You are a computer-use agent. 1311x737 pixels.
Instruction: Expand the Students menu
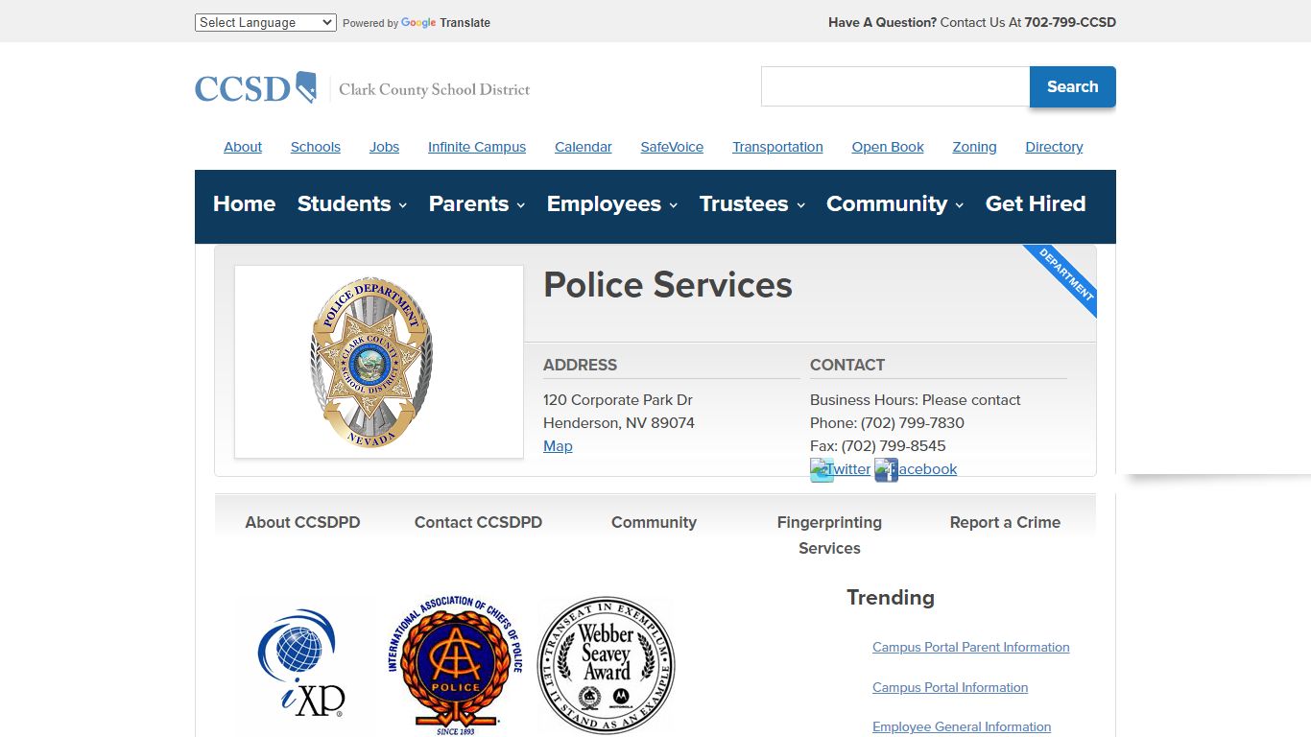point(352,203)
